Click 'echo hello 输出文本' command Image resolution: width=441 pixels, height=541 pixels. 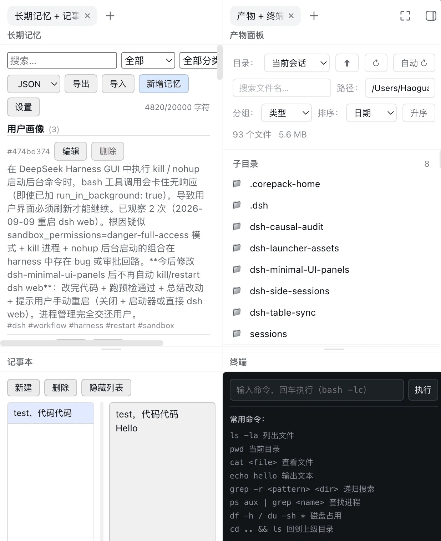(272, 476)
